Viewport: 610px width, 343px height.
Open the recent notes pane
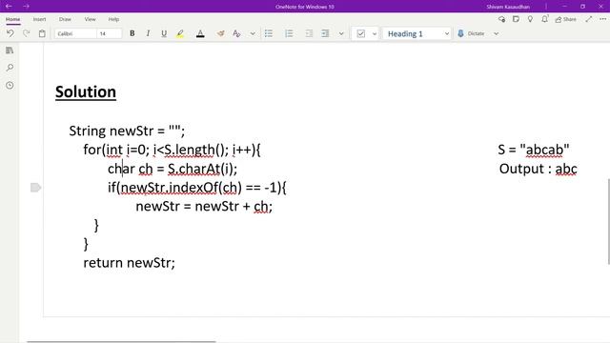point(10,85)
